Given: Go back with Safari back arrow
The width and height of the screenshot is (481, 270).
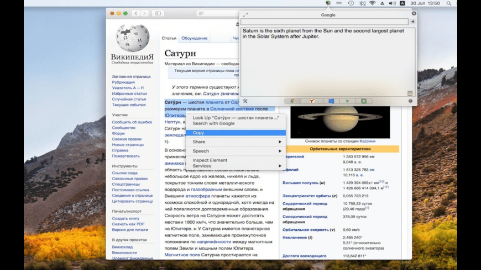Looking at the screenshot, I should tap(136, 13).
